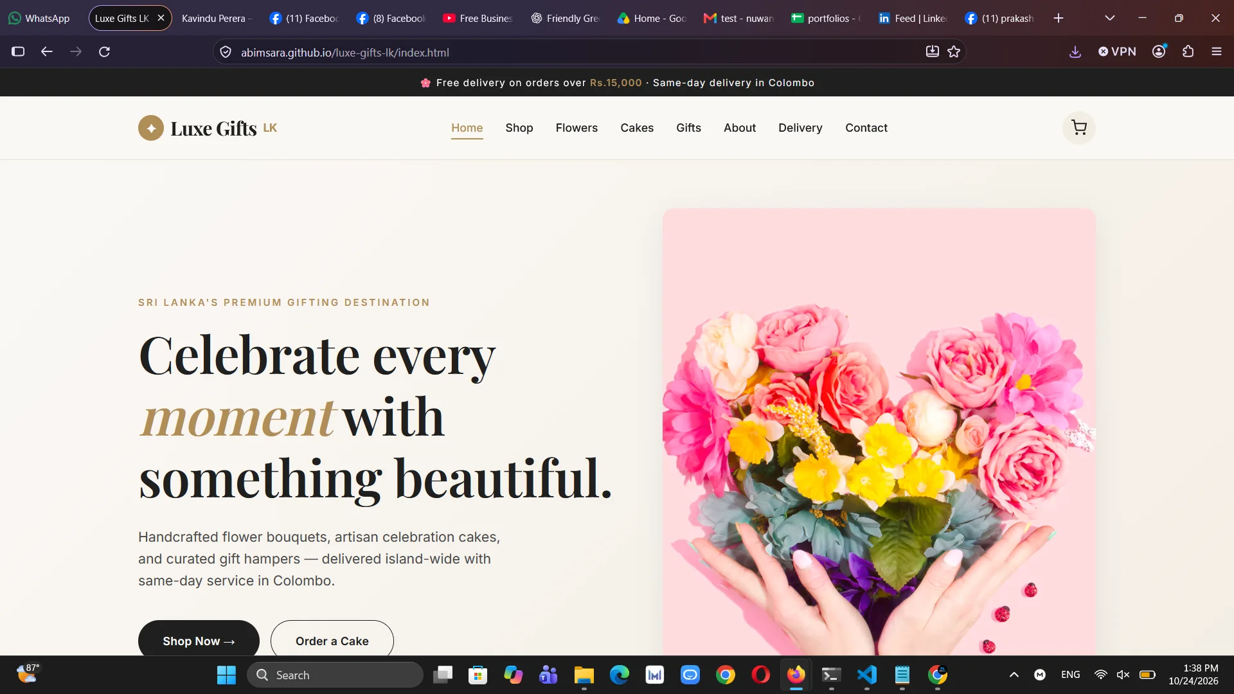Click the install app icon in the address bar

tap(932, 51)
